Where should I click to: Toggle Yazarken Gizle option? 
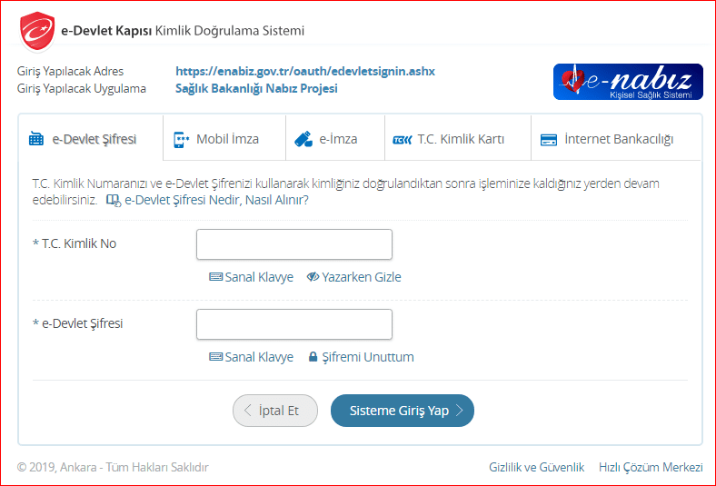tap(353, 277)
